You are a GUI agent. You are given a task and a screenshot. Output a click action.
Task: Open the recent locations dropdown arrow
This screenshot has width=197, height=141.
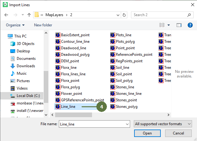point(23,15)
